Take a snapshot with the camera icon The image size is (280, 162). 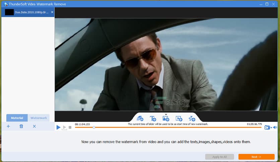click(267, 128)
